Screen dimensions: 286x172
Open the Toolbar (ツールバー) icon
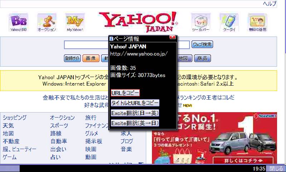point(201,22)
